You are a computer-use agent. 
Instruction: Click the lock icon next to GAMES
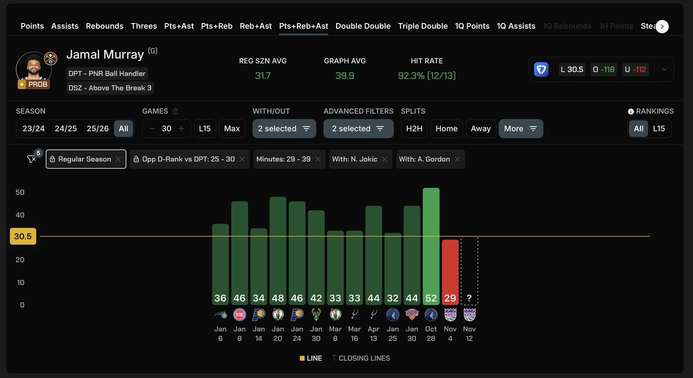click(x=175, y=111)
